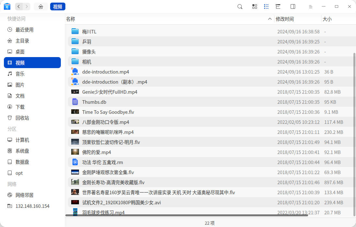Screen dimensions: 356x227
Task: Click the horizontal scrollbar at bottom
Action: 187,215
